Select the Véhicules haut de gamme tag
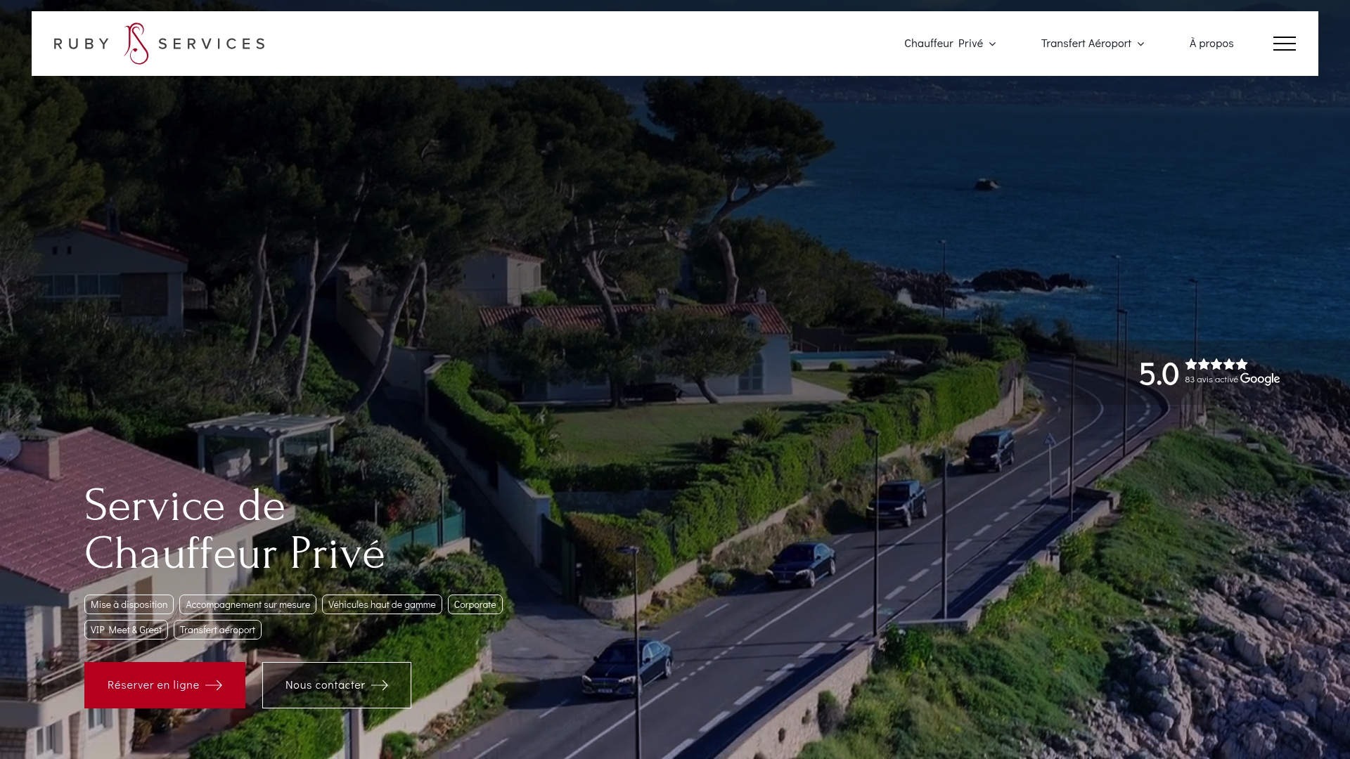 (x=382, y=604)
